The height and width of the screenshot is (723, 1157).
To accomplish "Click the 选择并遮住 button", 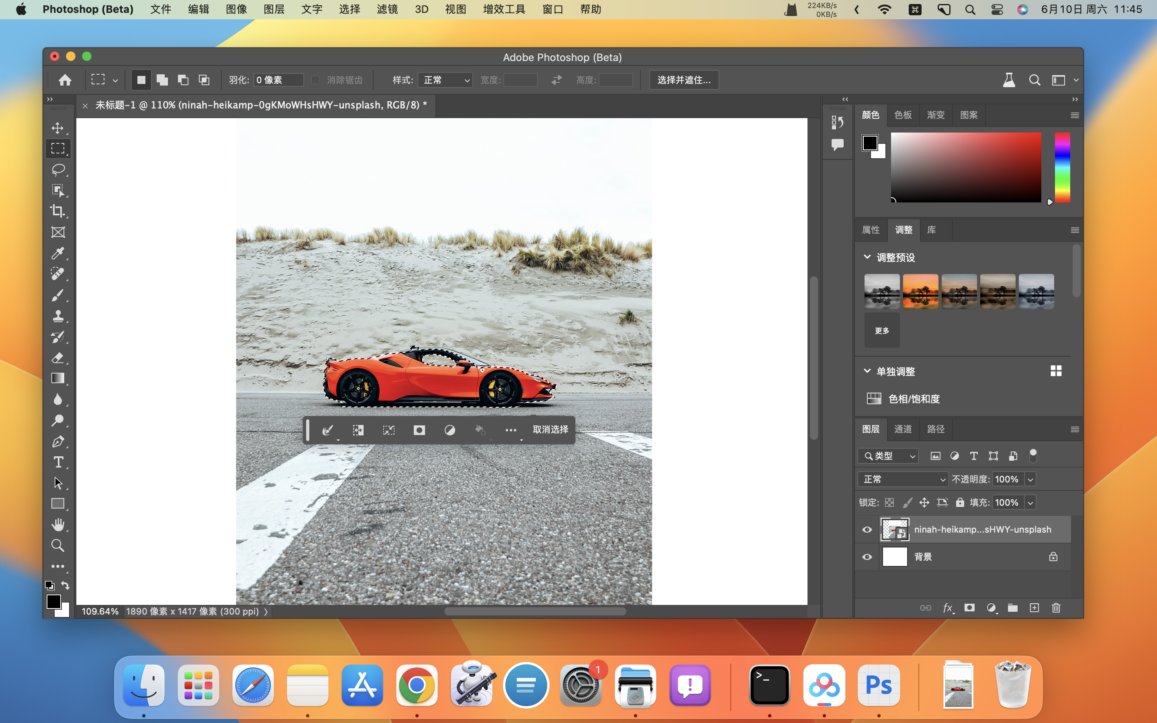I will [x=684, y=80].
